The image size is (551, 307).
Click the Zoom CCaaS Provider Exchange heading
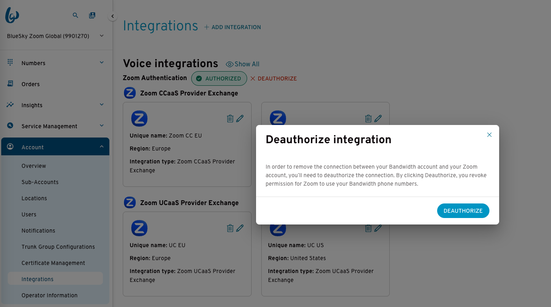pos(189,93)
